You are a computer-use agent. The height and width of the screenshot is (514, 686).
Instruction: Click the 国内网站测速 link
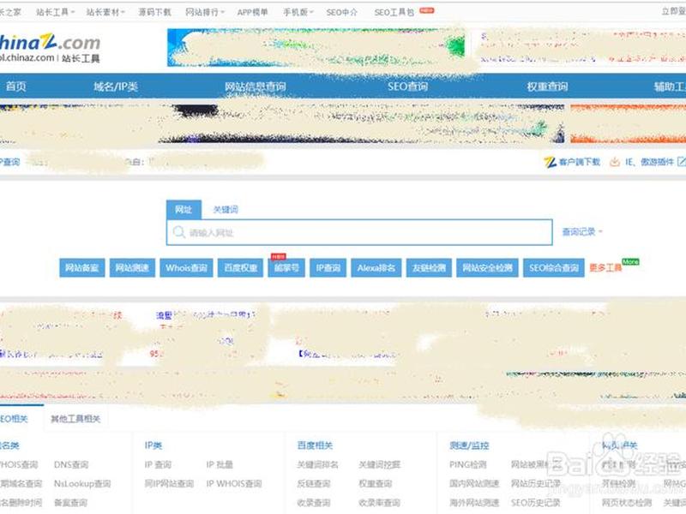[474, 484]
